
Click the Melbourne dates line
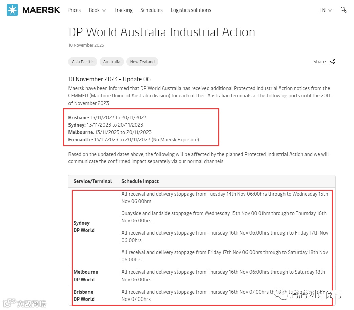coord(110,132)
